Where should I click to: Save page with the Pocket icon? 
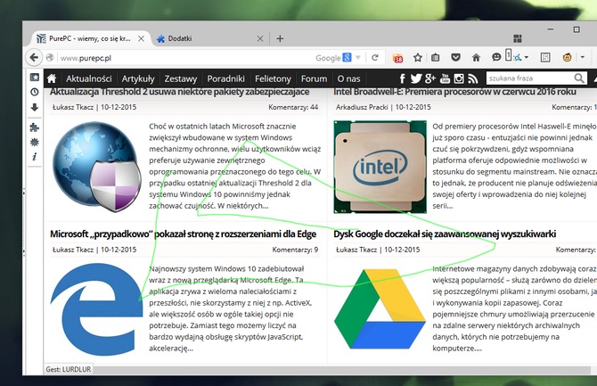click(455, 58)
